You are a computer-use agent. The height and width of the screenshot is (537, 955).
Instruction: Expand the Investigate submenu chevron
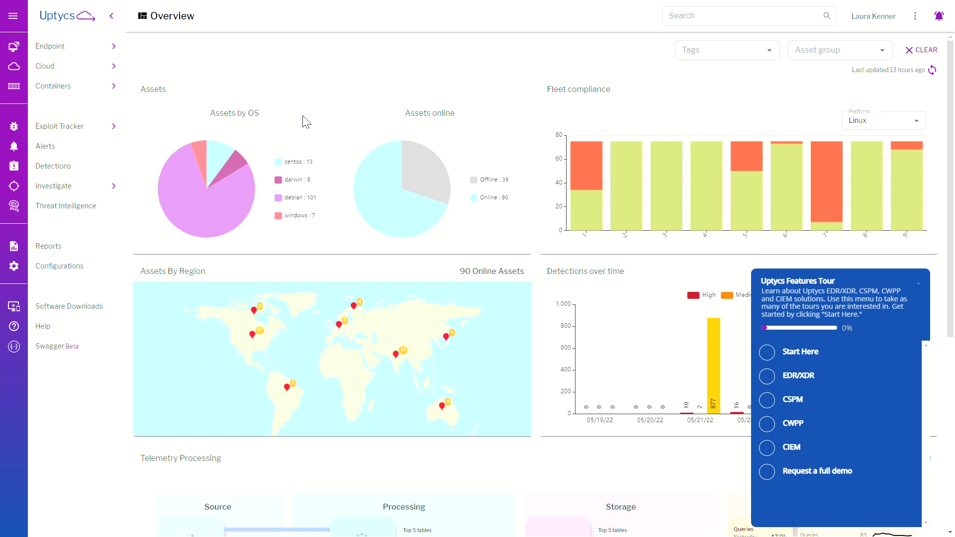coord(114,186)
